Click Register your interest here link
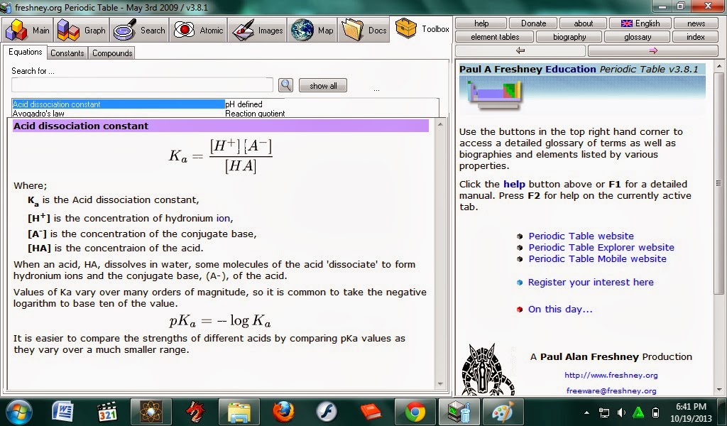Screen dimensions: 727x426 (x=591, y=282)
